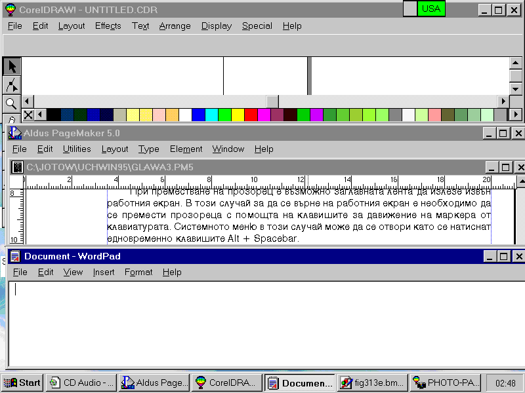Open the Window menu in PageMaker
This screenshot has width=525, height=393.
coord(228,149)
